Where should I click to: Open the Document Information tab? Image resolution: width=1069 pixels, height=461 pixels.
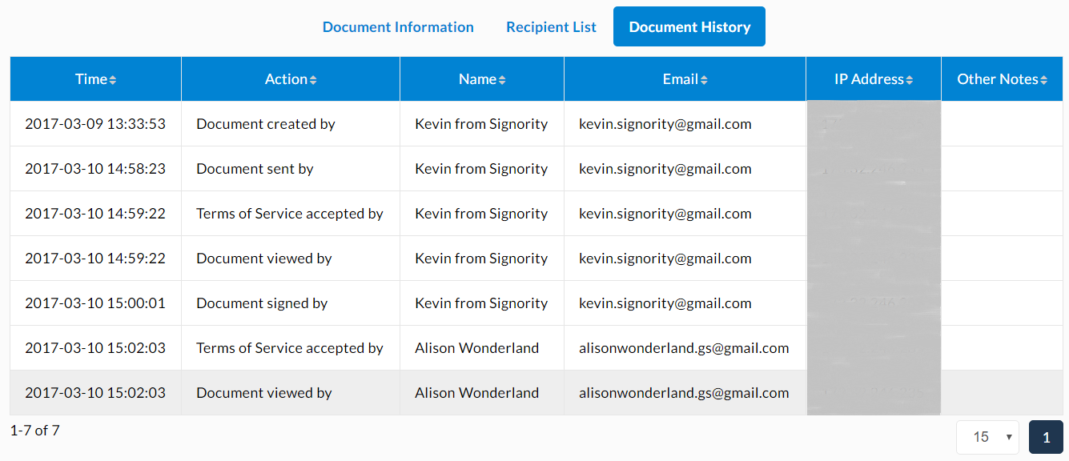tap(398, 27)
